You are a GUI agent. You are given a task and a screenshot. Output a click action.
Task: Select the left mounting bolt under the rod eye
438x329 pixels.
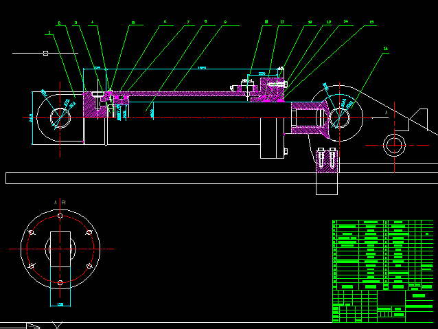click(x=321, y=158)
